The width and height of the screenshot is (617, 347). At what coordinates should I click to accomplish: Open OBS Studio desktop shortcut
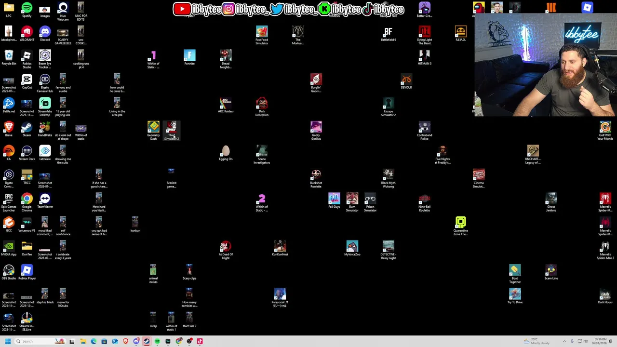8,273
